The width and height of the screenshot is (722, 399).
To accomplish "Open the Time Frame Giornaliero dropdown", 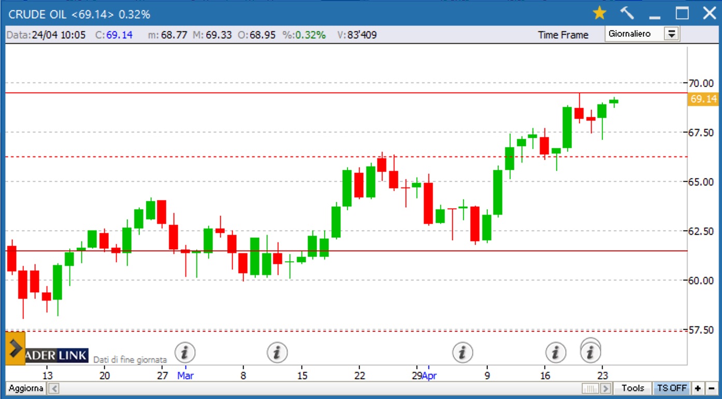I will (642, 34).
